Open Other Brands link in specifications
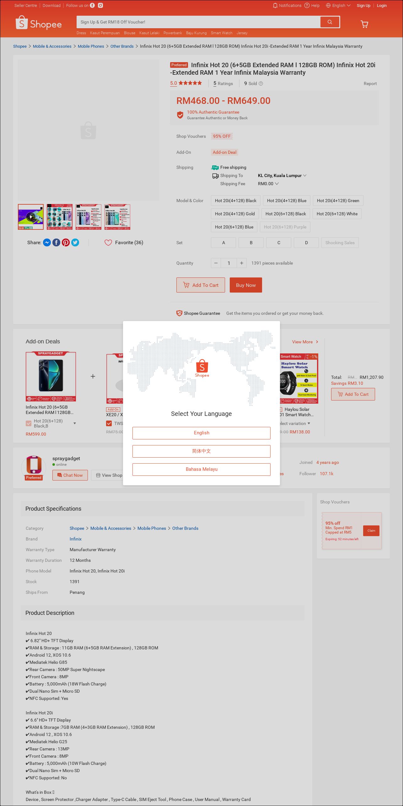Screen dimensions: 403x806 [185, 528]
